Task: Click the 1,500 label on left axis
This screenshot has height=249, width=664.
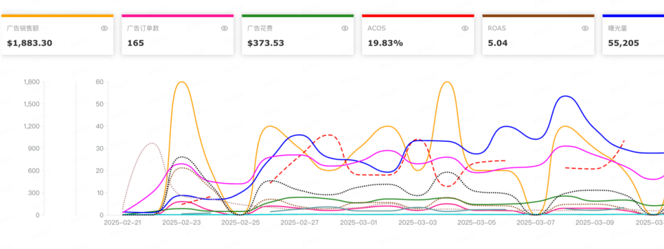Action: (x=32, y=104)
